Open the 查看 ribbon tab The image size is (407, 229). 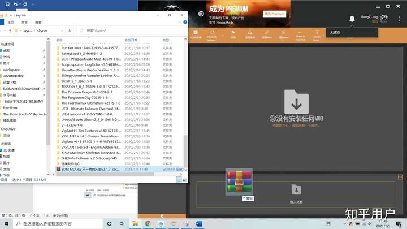(x=38, y=22)
